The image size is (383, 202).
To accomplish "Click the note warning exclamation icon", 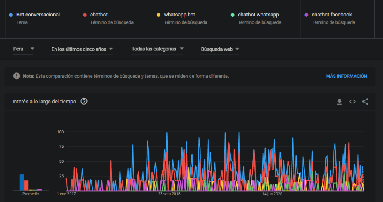I will 16,76.
